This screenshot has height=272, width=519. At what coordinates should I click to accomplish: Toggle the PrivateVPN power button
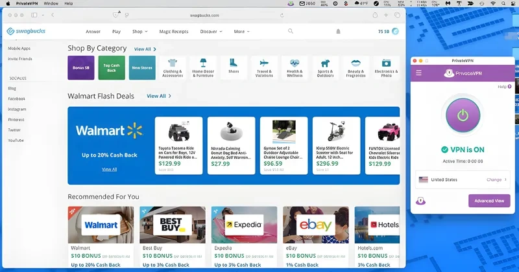click(463, 115)
